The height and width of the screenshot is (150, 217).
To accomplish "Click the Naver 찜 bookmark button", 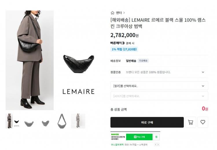I will tap(157, 137).
